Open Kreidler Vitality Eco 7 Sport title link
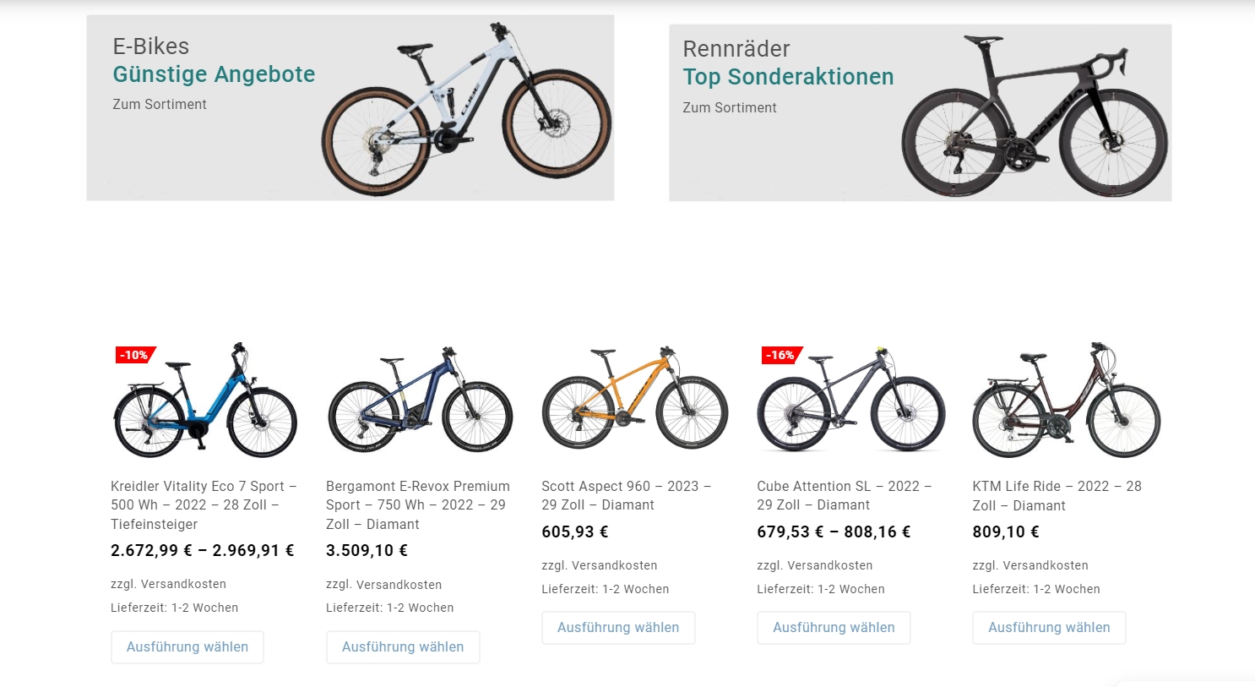Screen dimensions: 1255x687 coord(204,505)
